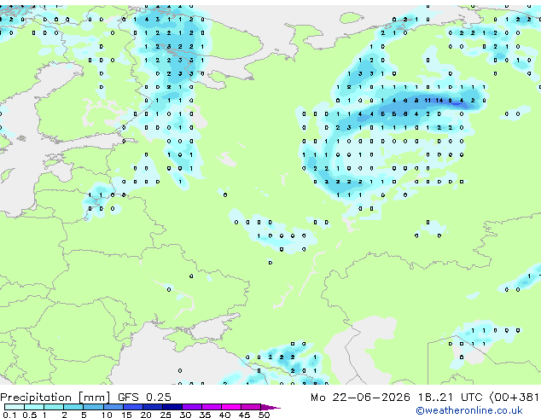Click the 'GFS 0.25' model label

(x=144, y=397)
